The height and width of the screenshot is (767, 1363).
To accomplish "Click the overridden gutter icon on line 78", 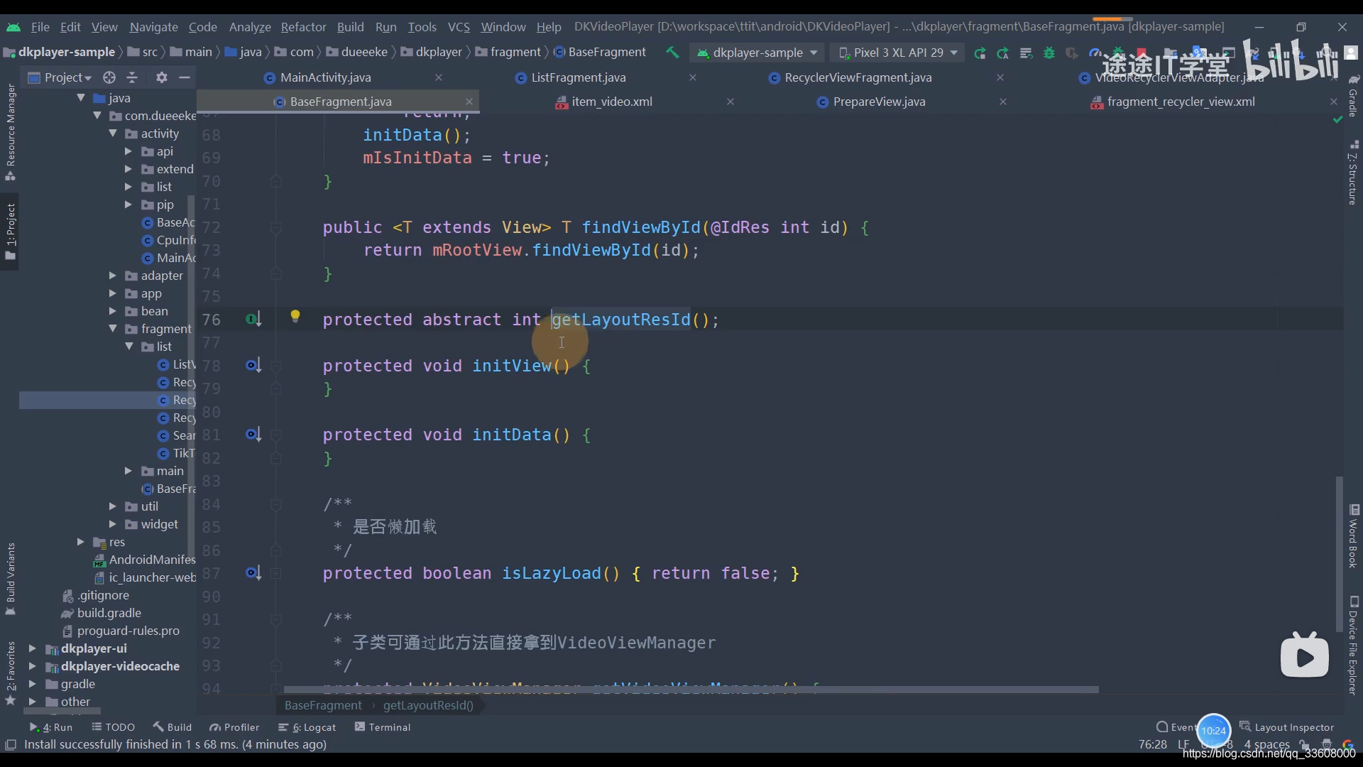I will click(253, 366).
